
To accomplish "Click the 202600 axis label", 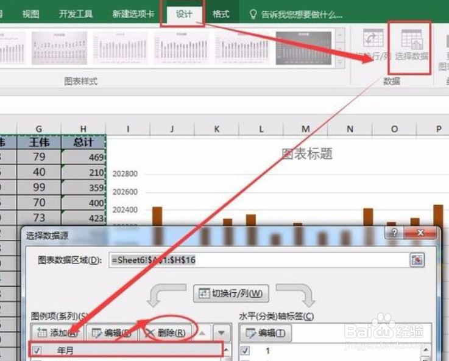I will [125, 192].
